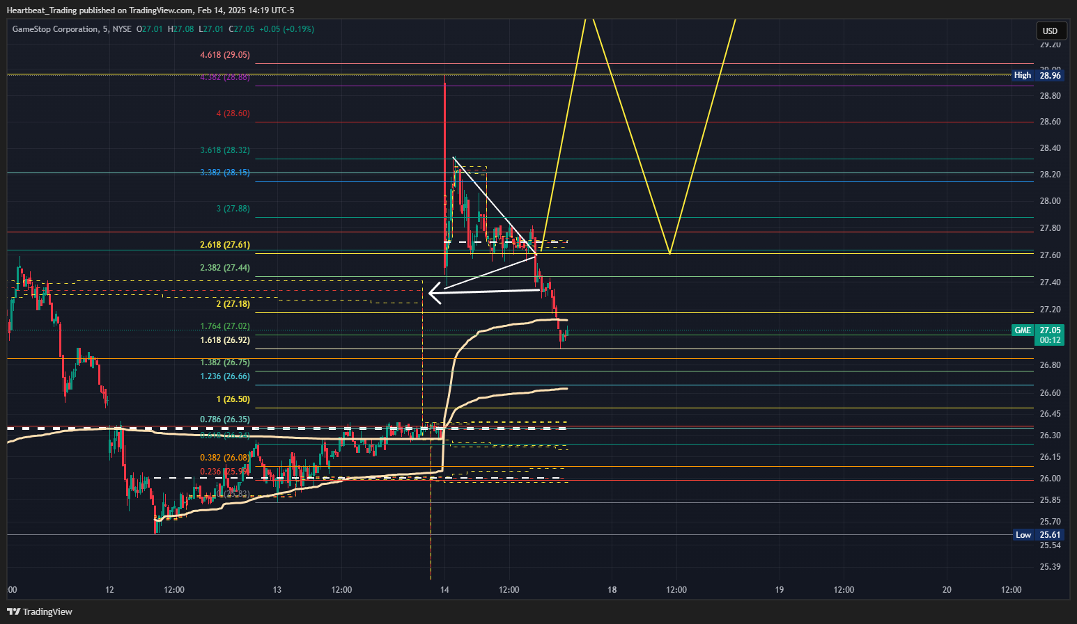
Task: Select the 1.618 (26.92) Fib label
Action: point(225,340)
